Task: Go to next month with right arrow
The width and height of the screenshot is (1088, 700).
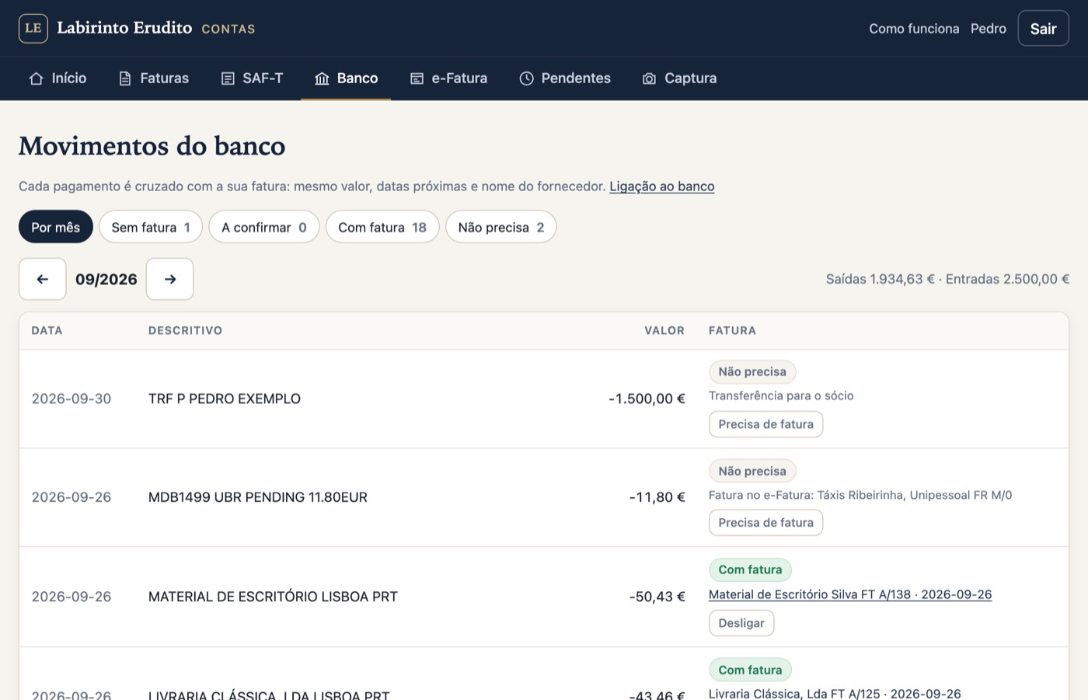Action: (x=169, y=279)
